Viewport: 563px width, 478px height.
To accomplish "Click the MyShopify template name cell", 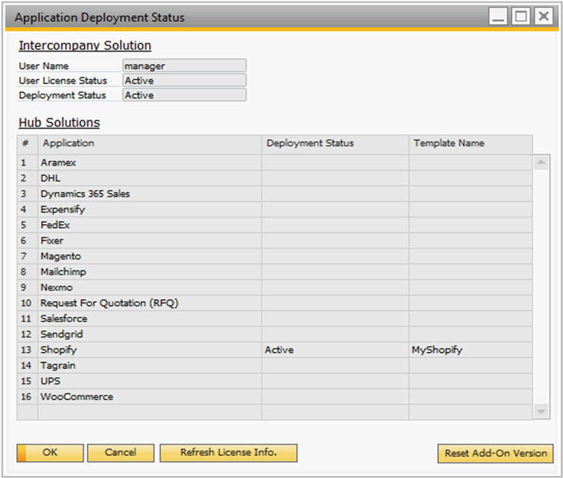I will pyautogui.click(x=437, y=350).
